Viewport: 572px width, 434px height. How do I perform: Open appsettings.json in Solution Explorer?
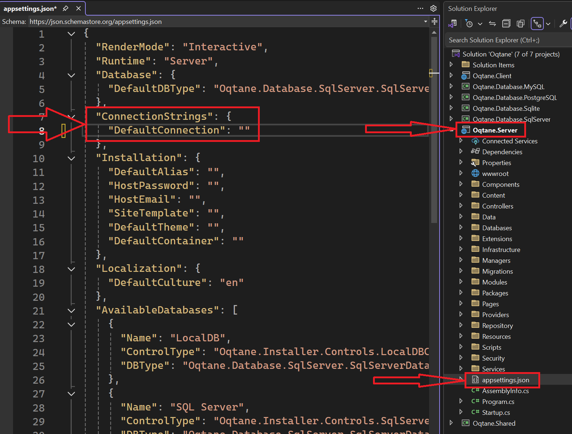click(505, 380)
